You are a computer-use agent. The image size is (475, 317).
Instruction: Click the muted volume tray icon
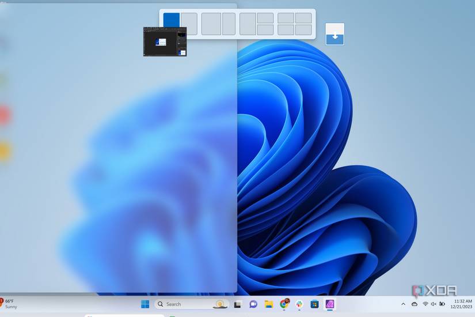pos(434,304)
